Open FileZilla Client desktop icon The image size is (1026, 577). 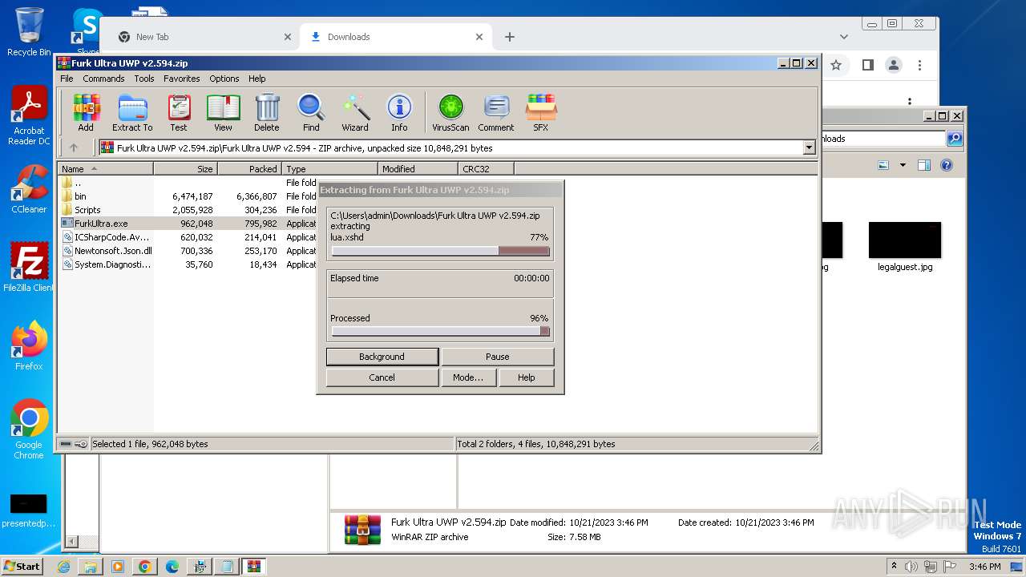click(29, 268)
